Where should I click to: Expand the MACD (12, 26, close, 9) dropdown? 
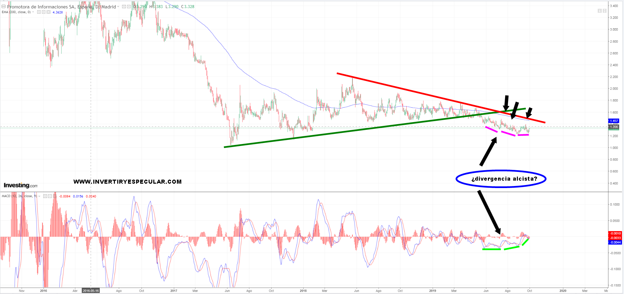coord(39,196)
